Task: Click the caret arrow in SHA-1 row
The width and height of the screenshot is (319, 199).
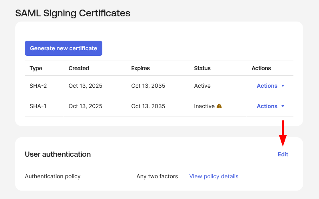Action: point(283,106)
